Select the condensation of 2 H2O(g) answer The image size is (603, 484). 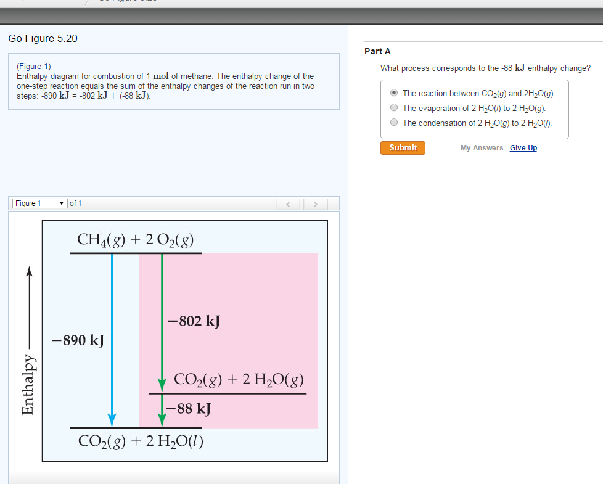click(393, 122)
